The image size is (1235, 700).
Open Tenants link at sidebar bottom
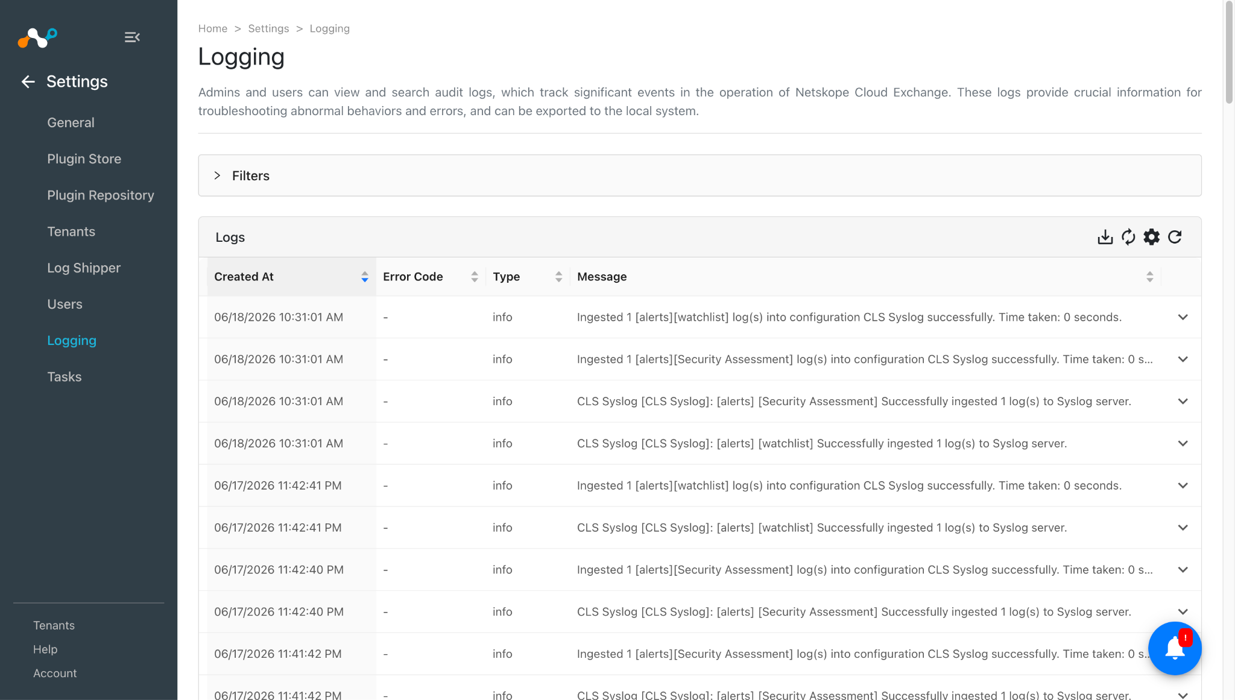pos(54,625)
